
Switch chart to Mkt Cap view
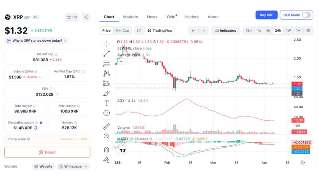click(122, 30)
